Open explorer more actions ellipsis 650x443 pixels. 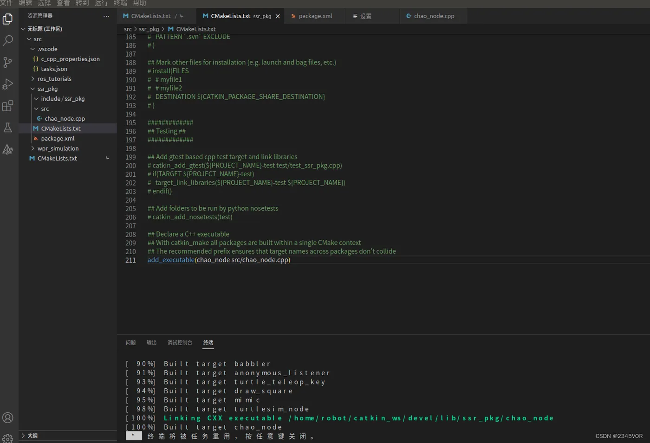point(106,16)
